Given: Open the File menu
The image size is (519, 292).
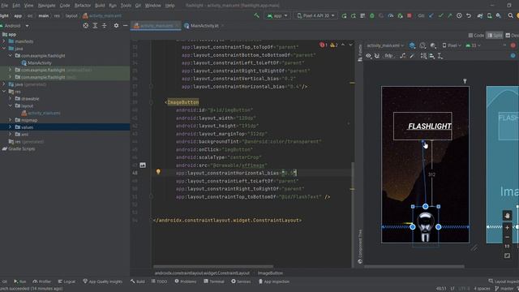Looking at the screenshot, I should pyautogui.click(x=4, y=6).
